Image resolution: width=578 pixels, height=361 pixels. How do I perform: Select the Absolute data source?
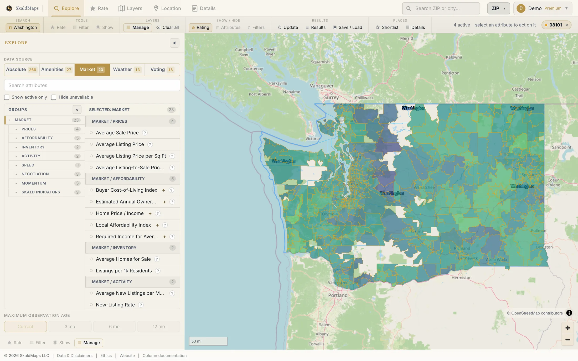tap(22, 70)
